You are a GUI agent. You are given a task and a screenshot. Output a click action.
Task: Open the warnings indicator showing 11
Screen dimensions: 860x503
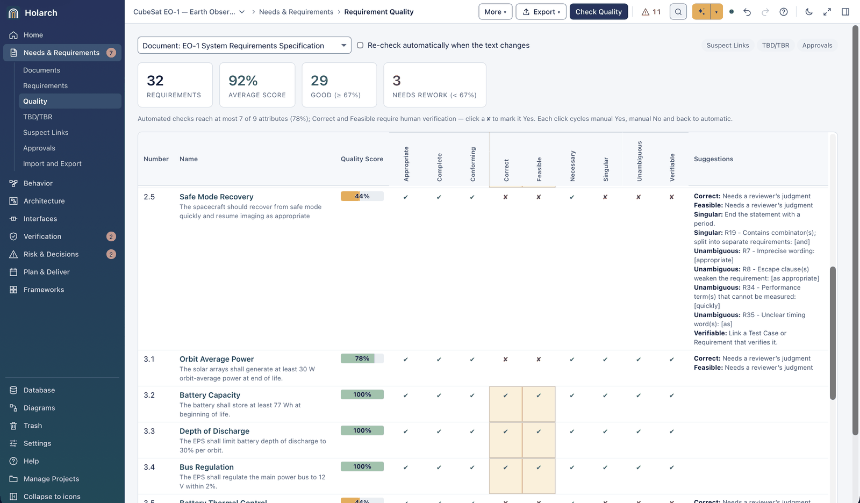pyautogui.click(x=651, y=12)
